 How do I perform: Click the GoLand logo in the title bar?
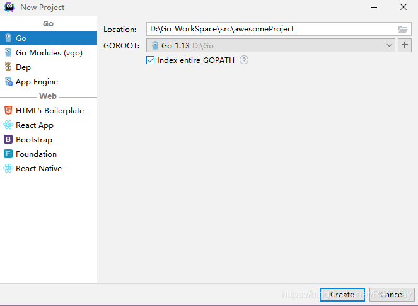click(9, 7)
